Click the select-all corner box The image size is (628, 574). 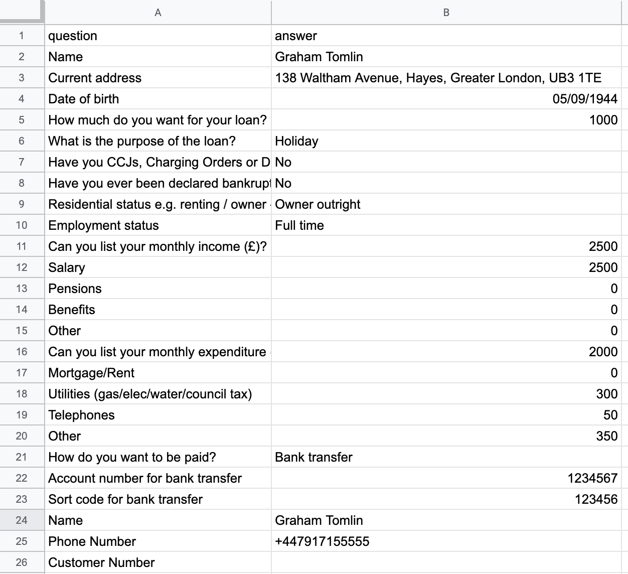(x=22, y=11)
